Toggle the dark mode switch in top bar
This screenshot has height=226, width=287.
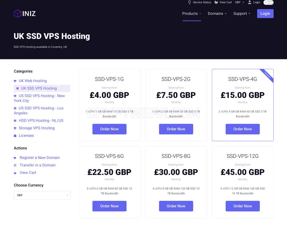pyautogui.click(x=268, y=2)
